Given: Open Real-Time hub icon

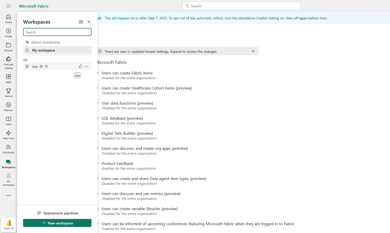Looking at the screenshot, I should coord(9,135).
